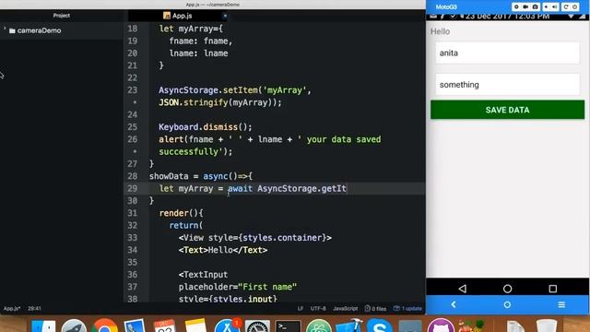
Task: Click line number 28 in the gutter
Action: point(132,176)
